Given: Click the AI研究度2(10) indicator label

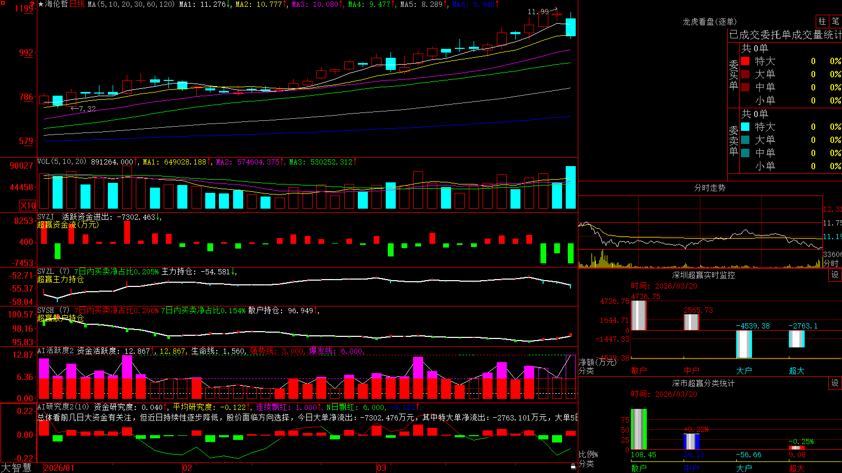Looking at the screenshot, I should click(63, 407).
